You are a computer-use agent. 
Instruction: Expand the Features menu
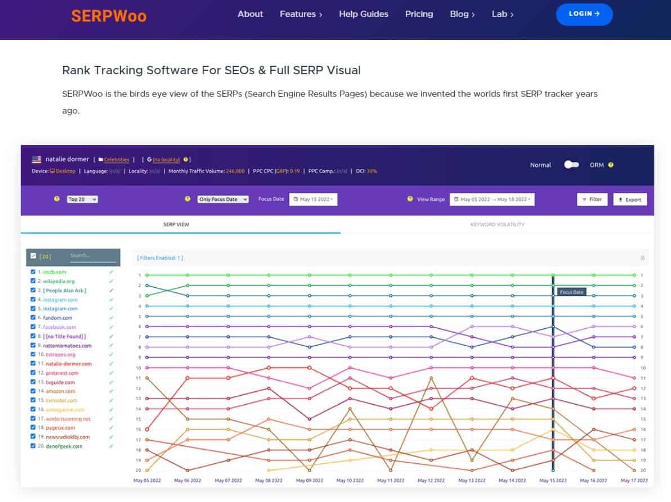pos(301,14)
